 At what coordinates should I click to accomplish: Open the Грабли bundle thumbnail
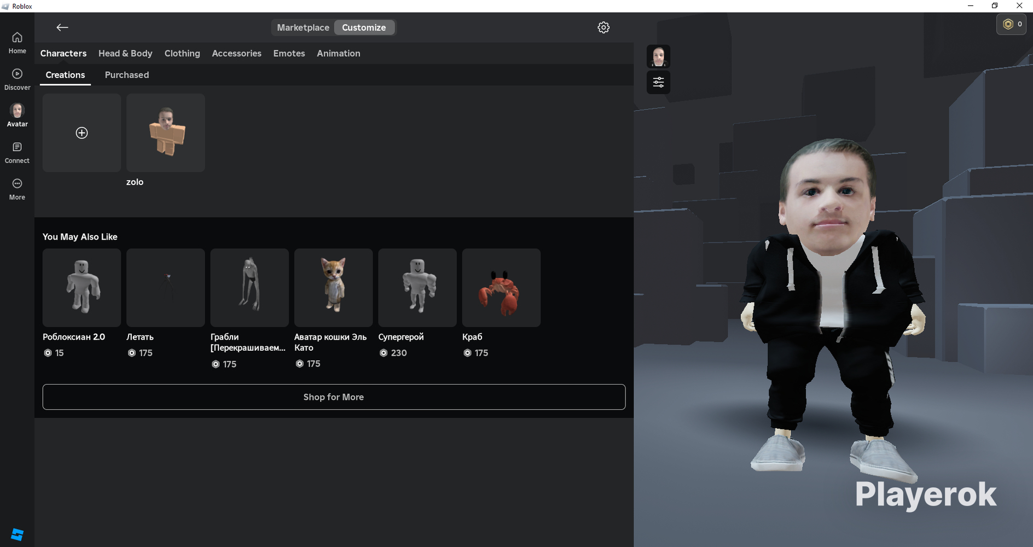[249, 288]
